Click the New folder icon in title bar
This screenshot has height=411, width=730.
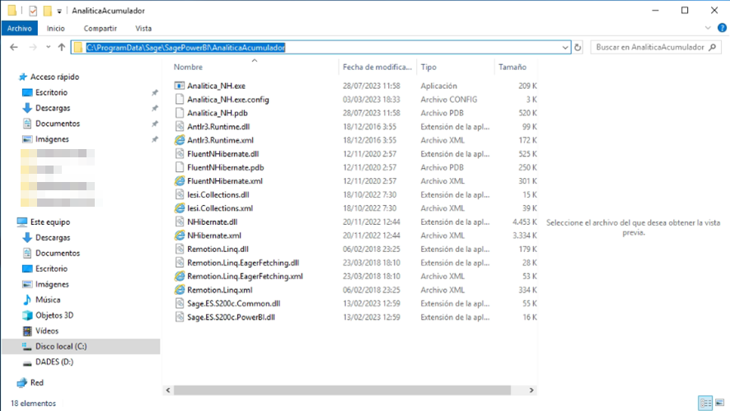(48, 10)
